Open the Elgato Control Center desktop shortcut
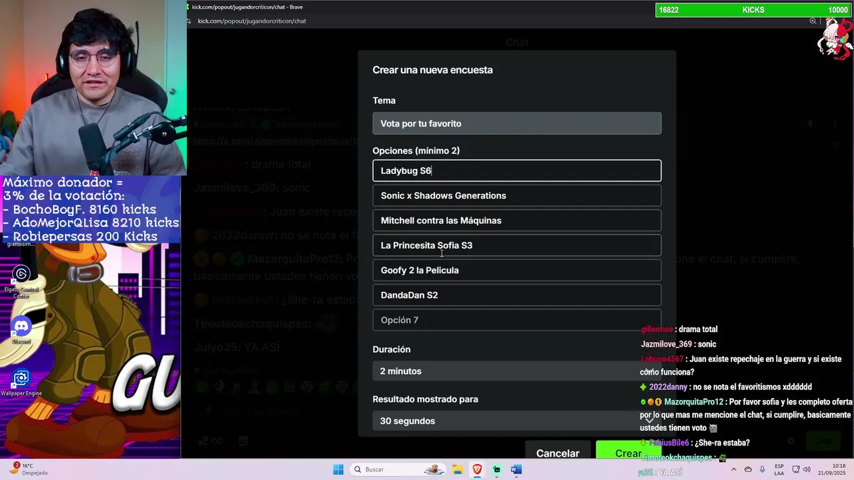 pyautogui.click(x=21, y=281)
